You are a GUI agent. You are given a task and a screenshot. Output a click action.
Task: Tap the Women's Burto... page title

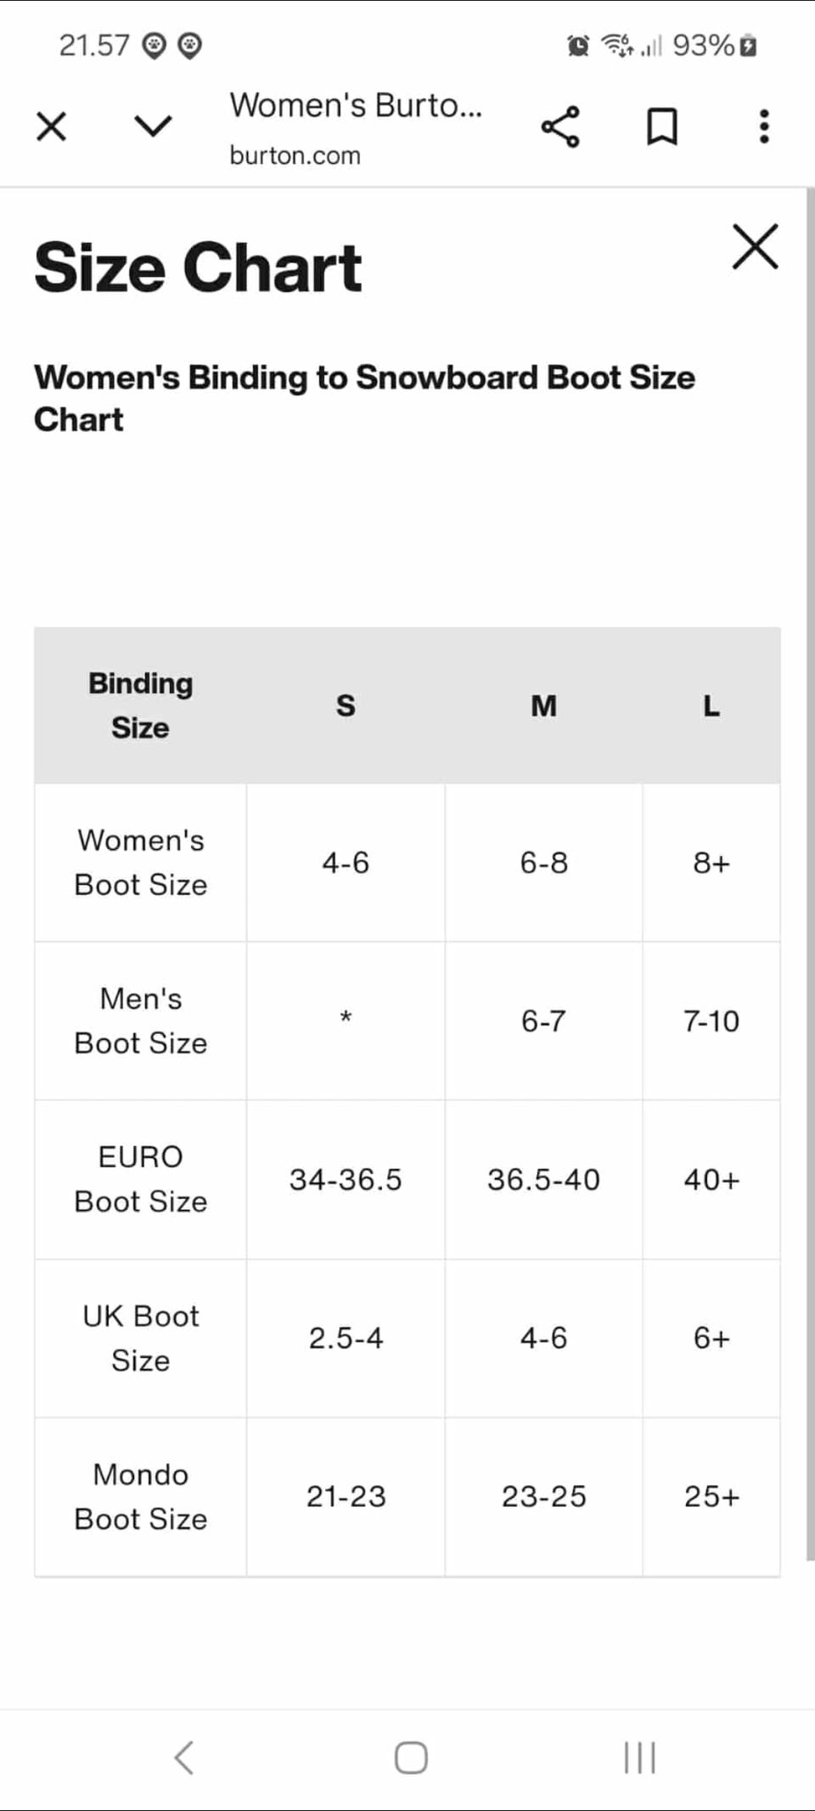point(356,105)
